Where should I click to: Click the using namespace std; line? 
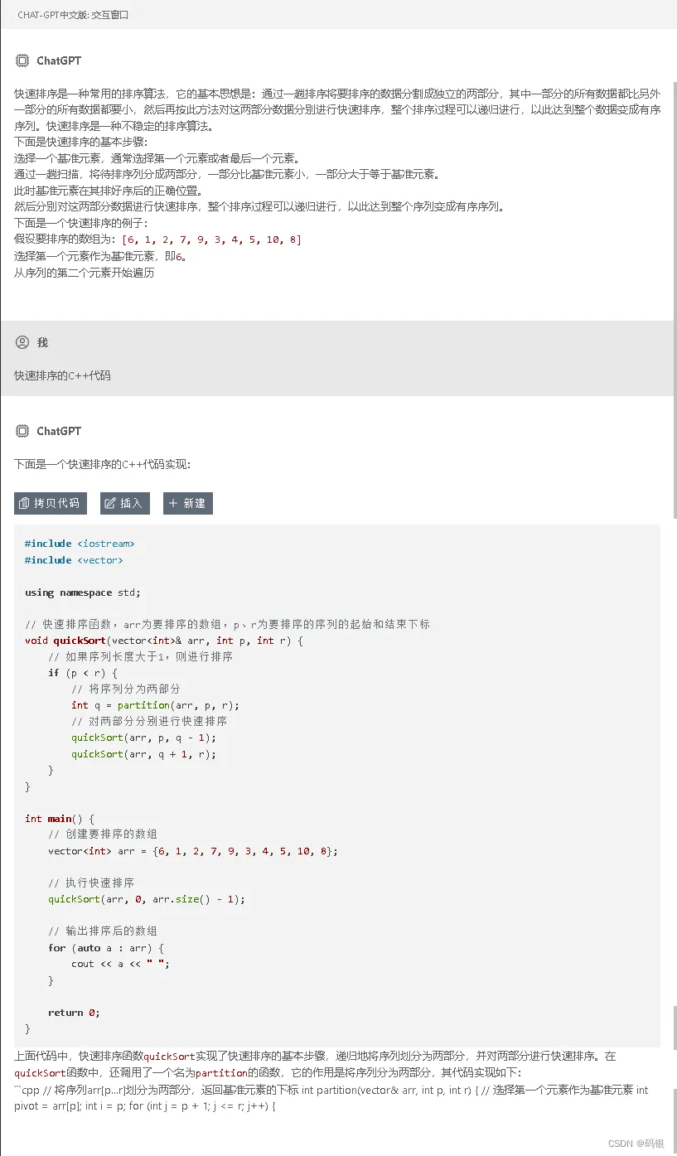tap(83, 593)
